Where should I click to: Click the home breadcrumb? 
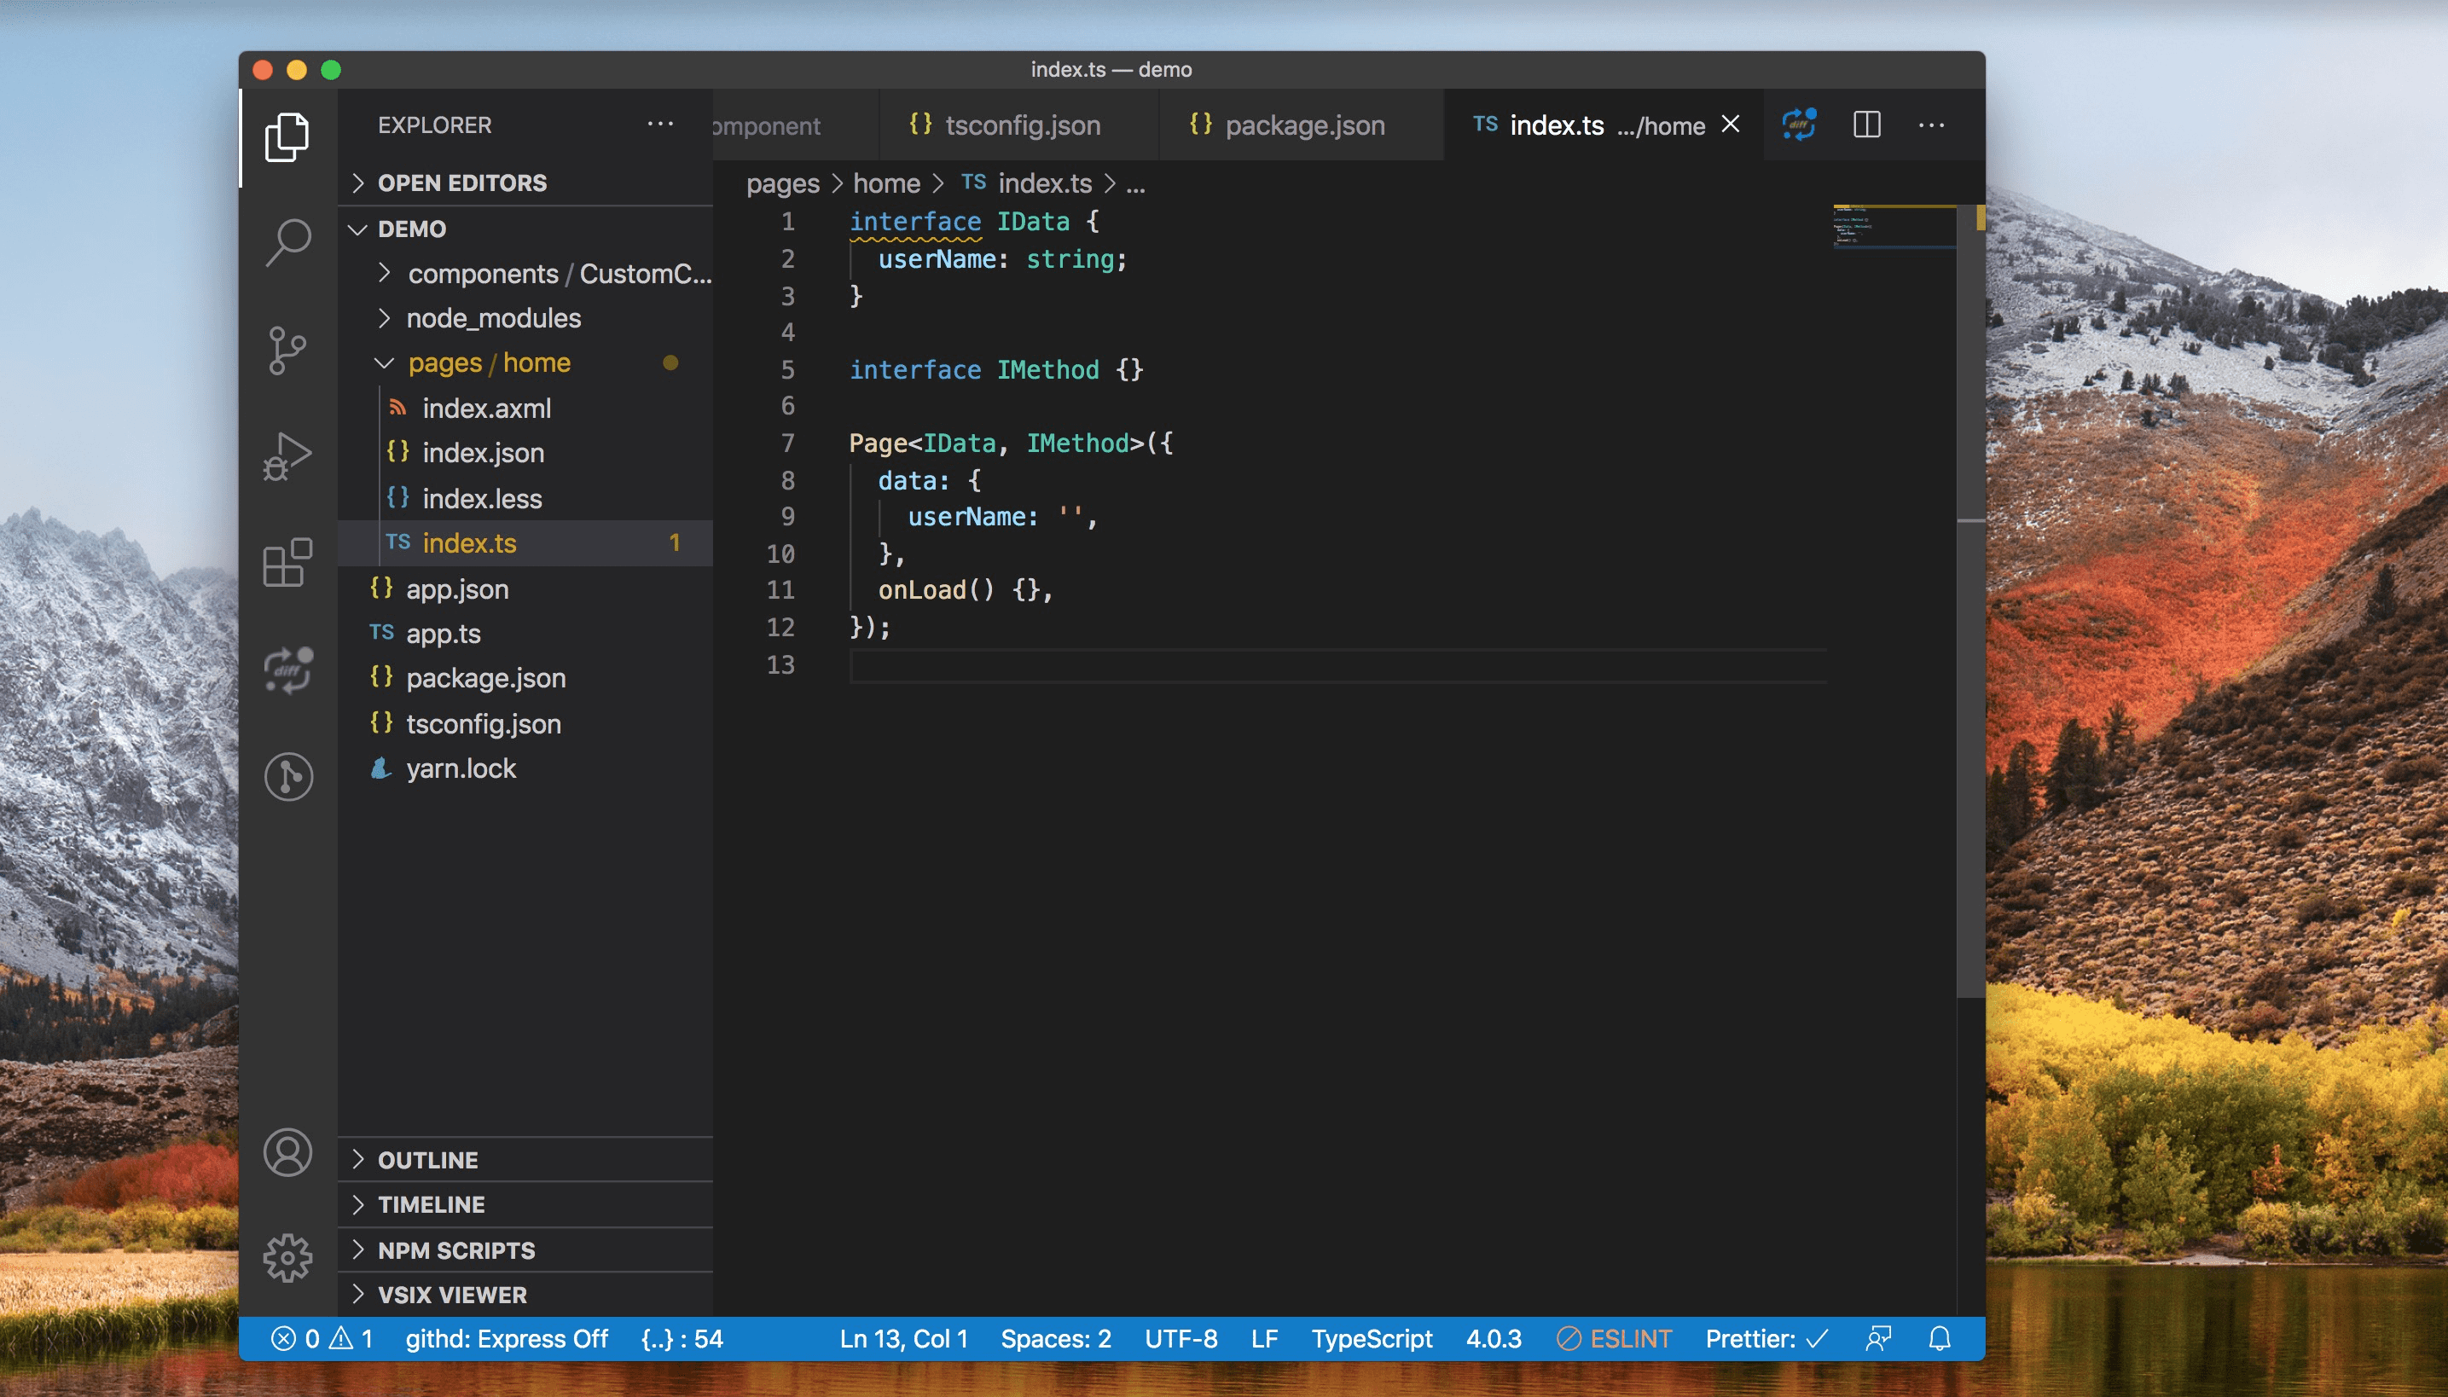(x=885, y=183)
